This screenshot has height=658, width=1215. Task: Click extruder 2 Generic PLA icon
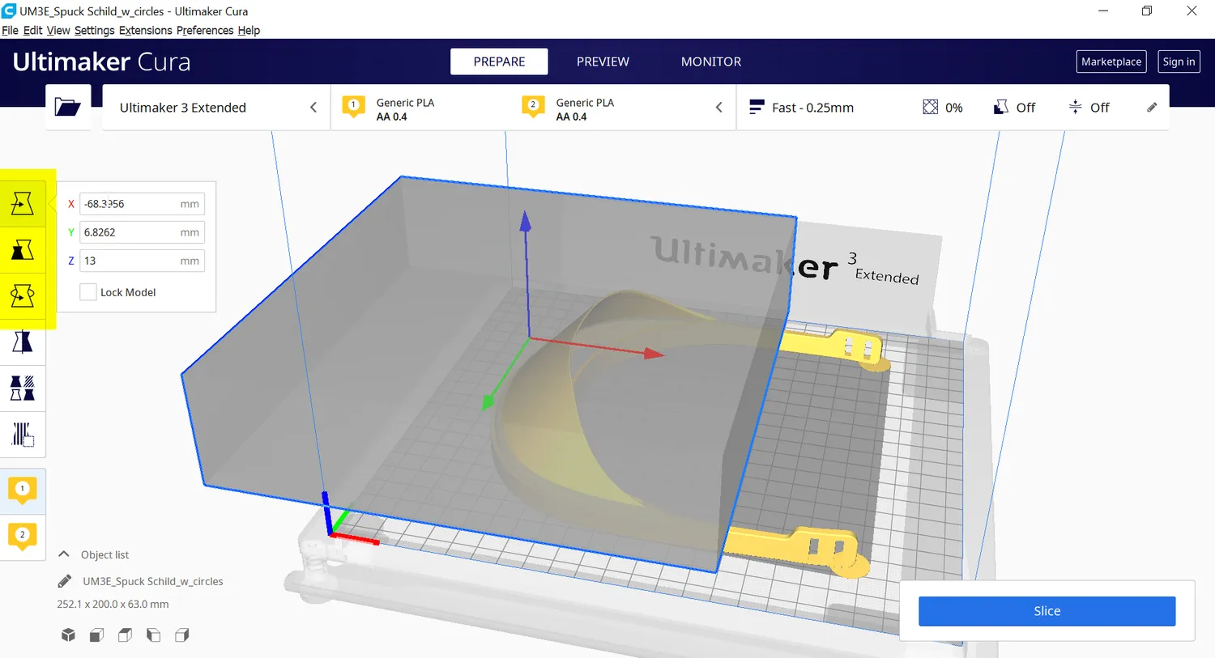(x=533, y=107)
